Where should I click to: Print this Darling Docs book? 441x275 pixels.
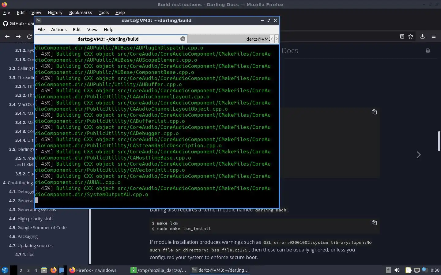click(x=428, y=51)
